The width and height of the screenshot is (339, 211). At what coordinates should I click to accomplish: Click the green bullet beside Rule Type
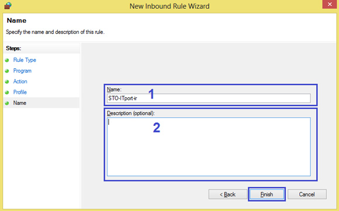pyautogui.click(x=7, y=60)
